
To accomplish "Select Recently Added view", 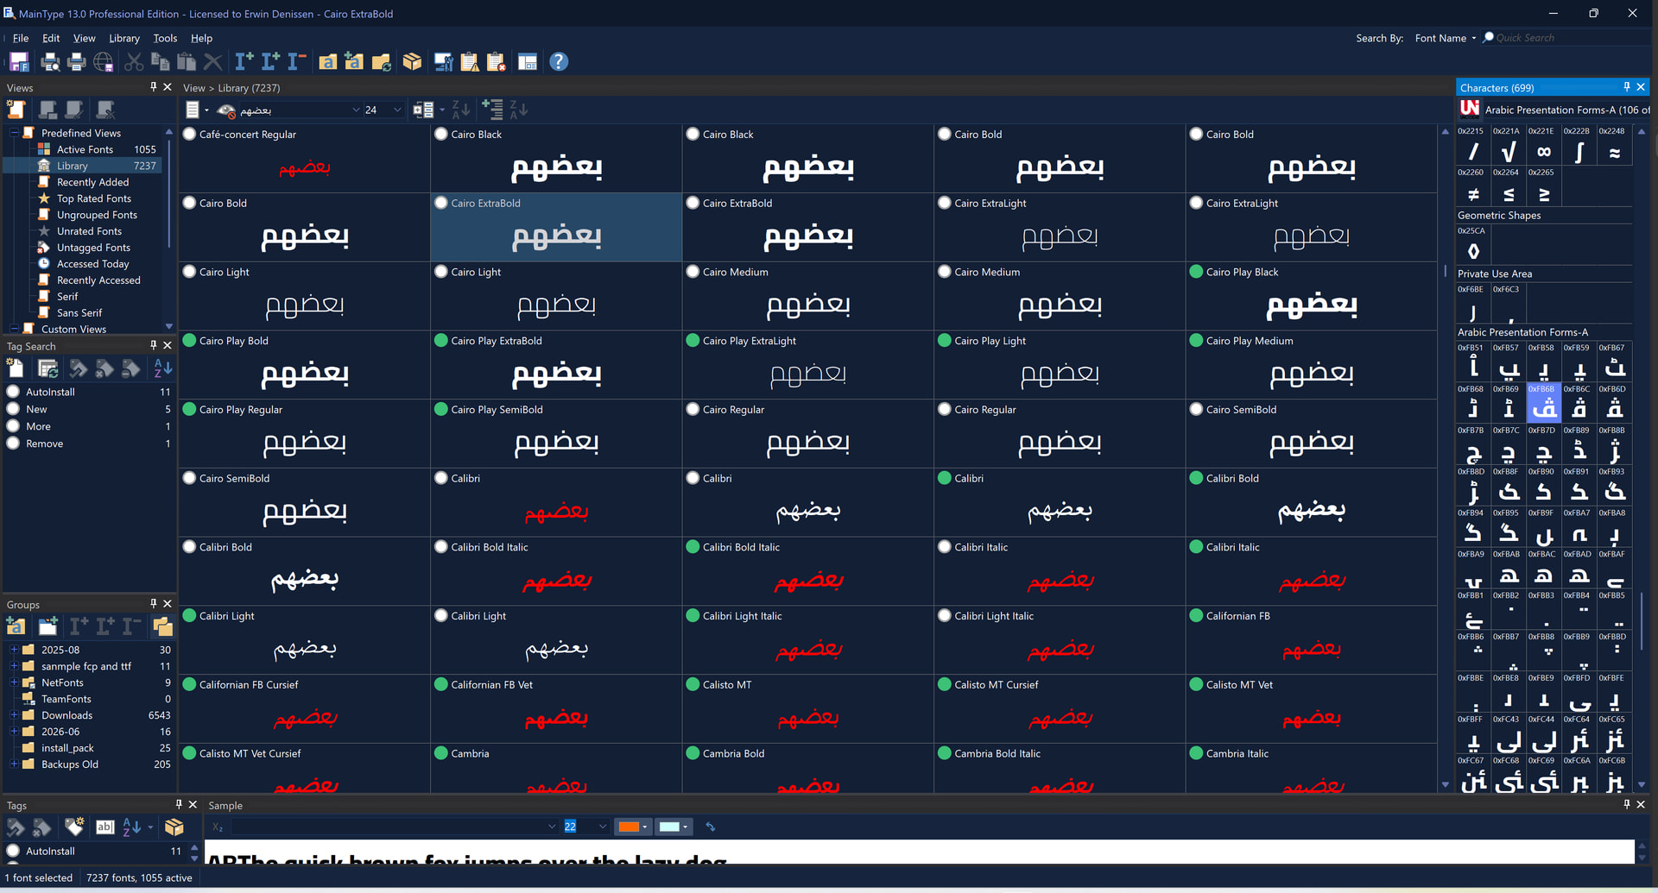I will 92,182.
